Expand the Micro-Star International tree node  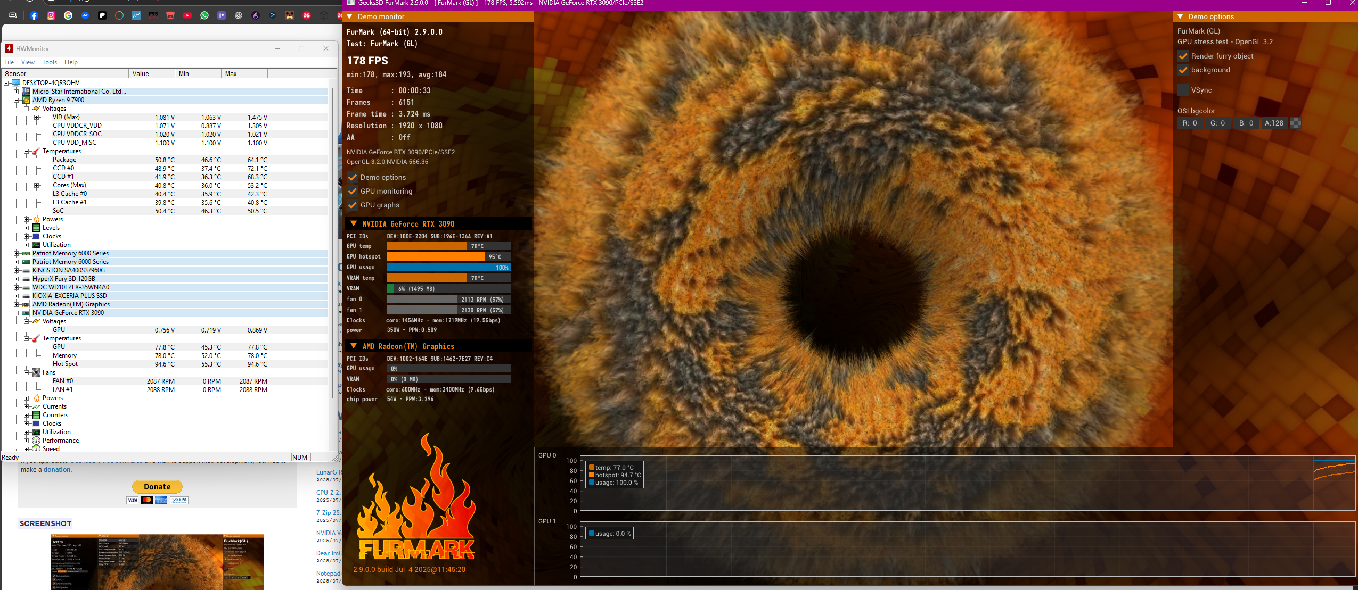[17, 92]
